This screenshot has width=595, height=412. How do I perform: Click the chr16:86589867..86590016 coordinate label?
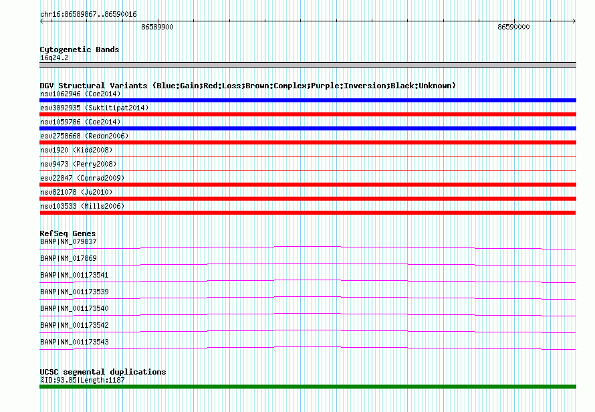click(88, 15)
